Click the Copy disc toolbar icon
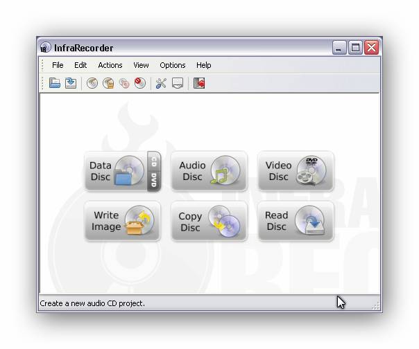The width and height of the screenshot is (419, 349). click(x=124, y=83)
